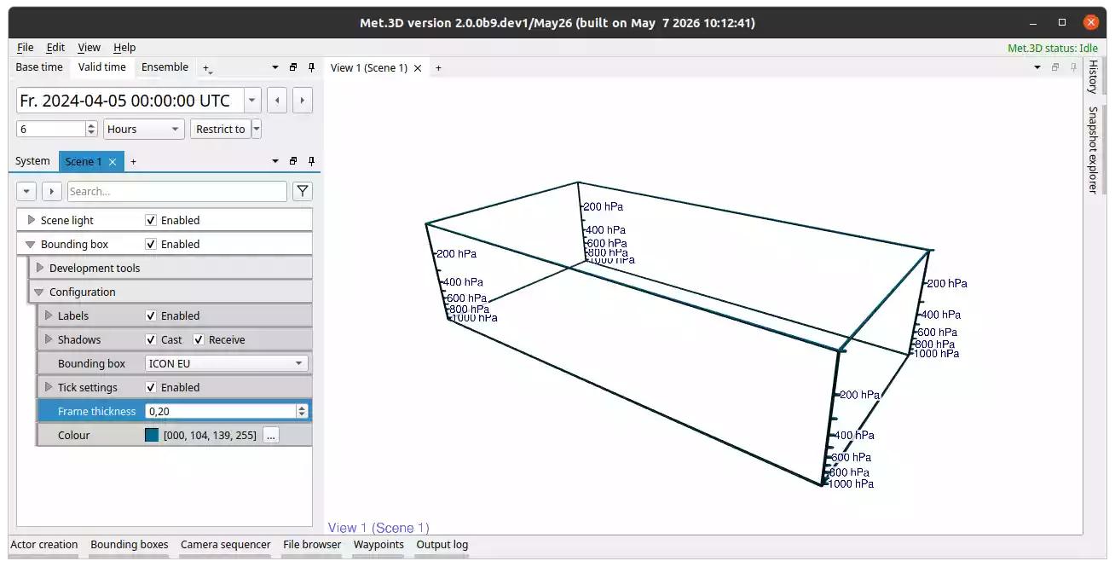The width and height of the screenshot is (1115, 567).
Task: Collapse the Configuration group
Action: click(39, 292)
